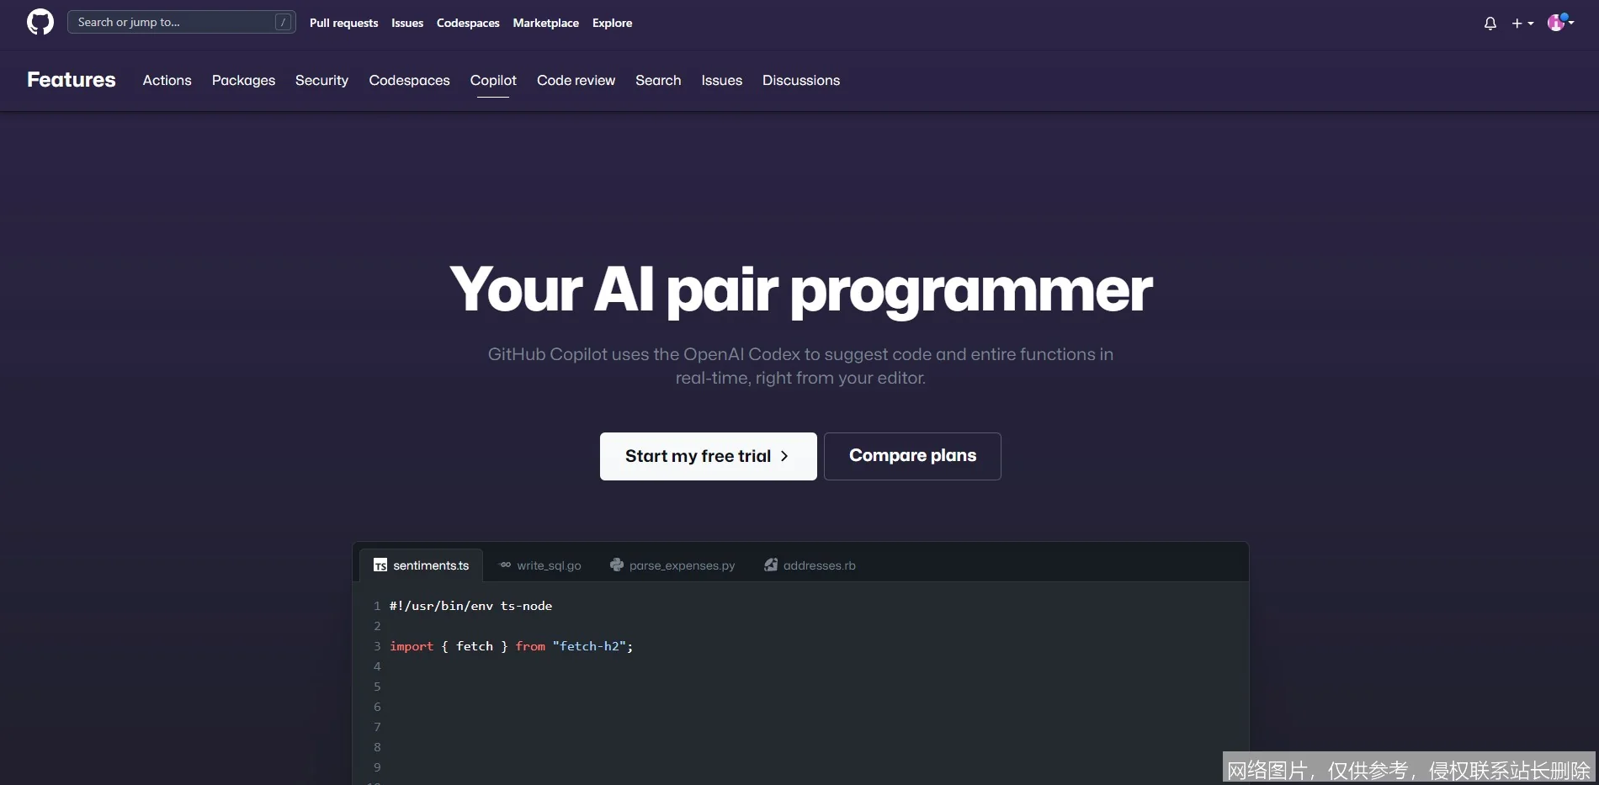Click the plus icon in the header
Image resolution: width=1599 pixels, height=785 pixels.
[x=1517, y=23]
